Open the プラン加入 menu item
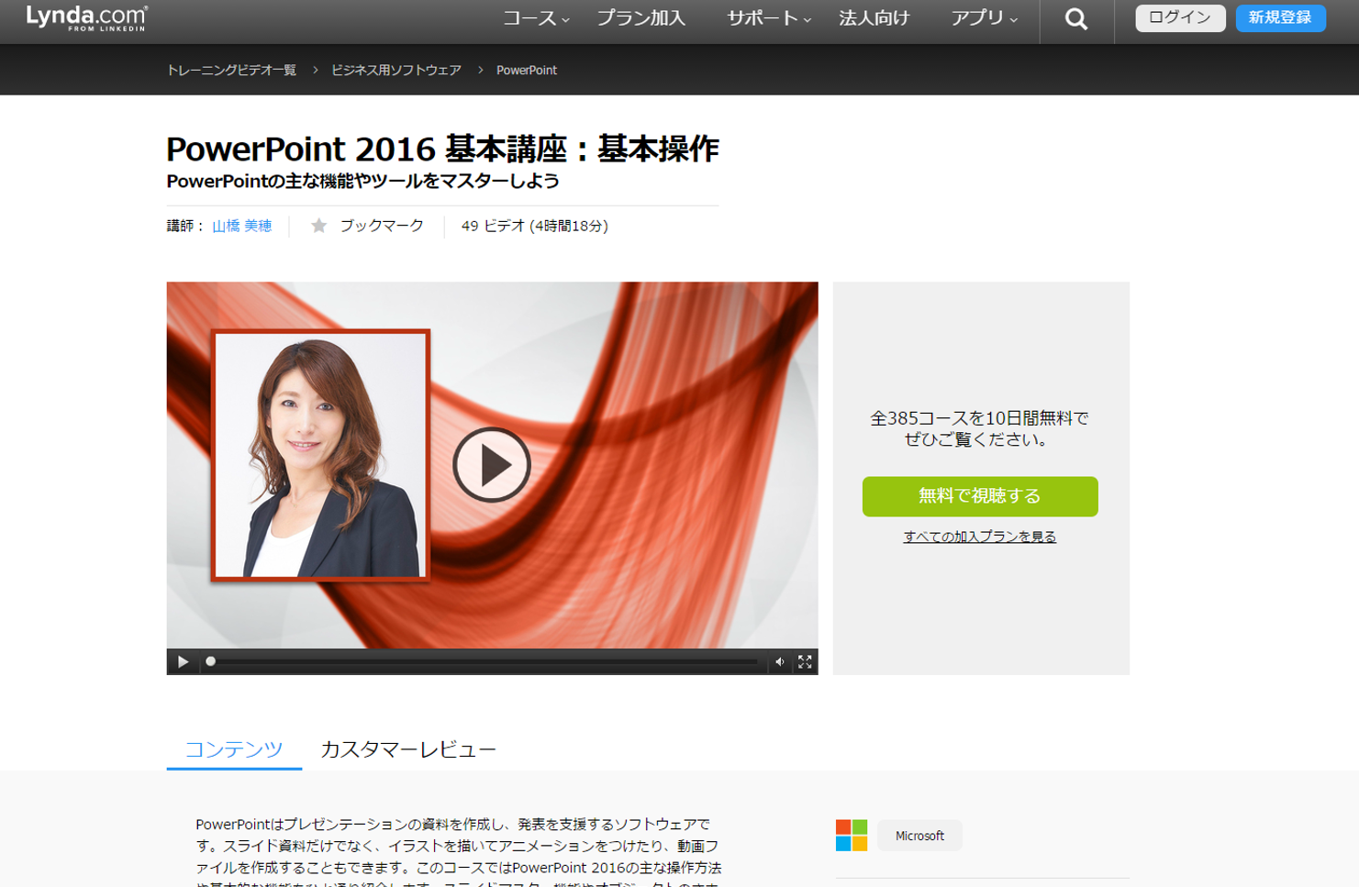Image resolution: width=1359 pixels, height=887 pixels. click(641, 18)
